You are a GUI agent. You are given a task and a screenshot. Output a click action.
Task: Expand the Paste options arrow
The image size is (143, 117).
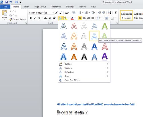[x=5, y=20]
